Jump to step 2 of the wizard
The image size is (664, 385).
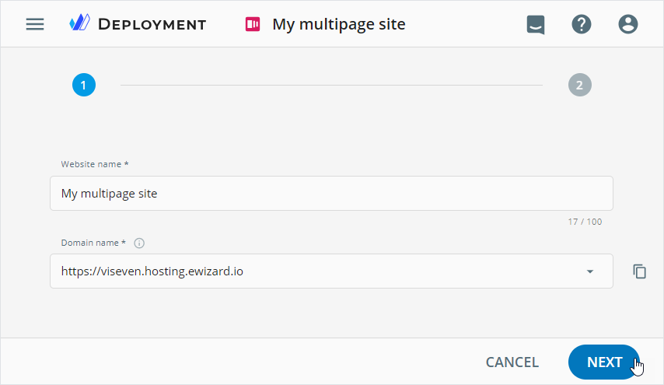click(x=579, y=85)
